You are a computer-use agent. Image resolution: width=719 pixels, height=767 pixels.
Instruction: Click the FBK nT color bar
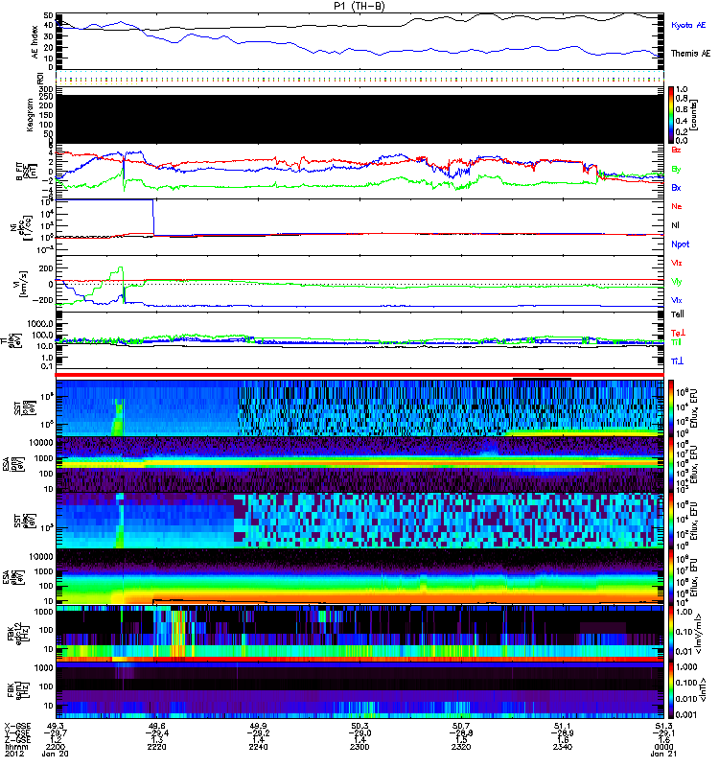pos(671,690)
